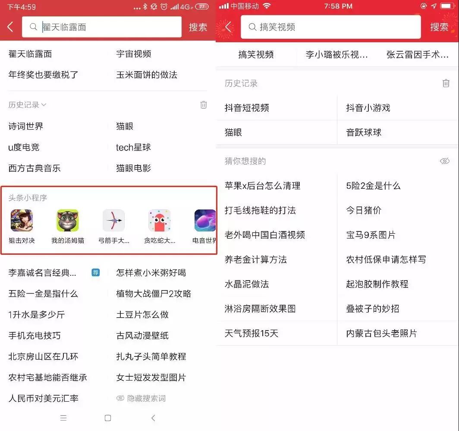Select the 搞笑视频 hot search tab
Viewport: 459px width, 431px height.
coord(256,54)
